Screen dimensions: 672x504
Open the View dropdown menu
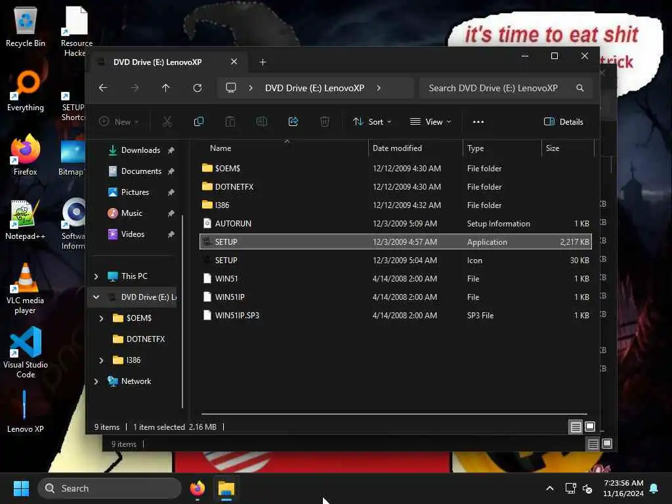point(430,121)
